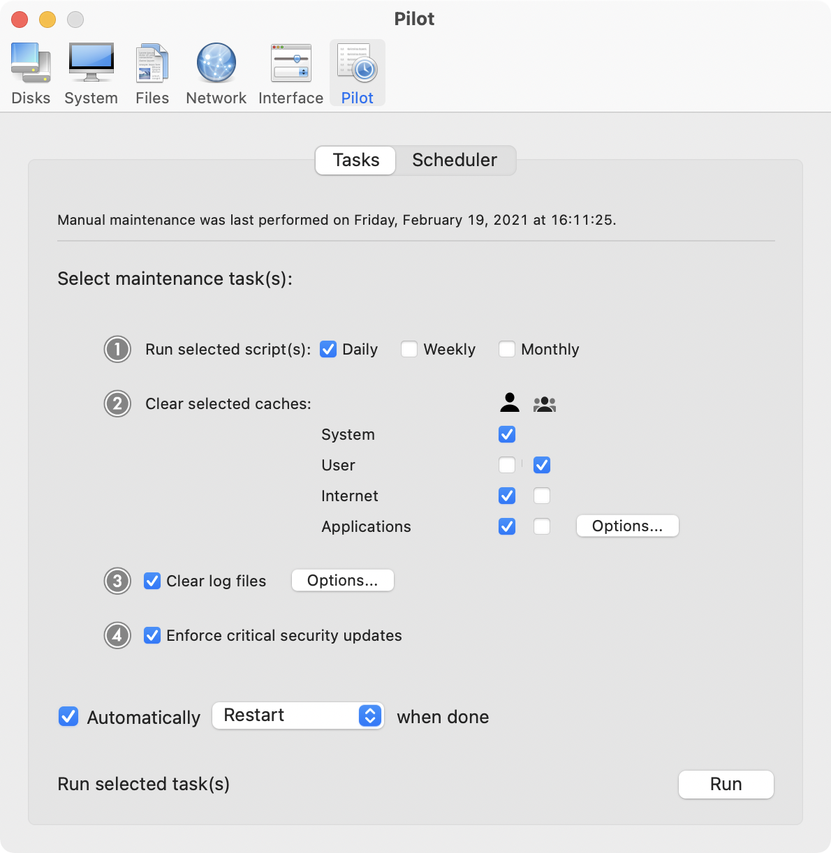Viewport: 831px width, 853px height.
Task: Select the System monitor icon
Action: (x=91, y=64)
